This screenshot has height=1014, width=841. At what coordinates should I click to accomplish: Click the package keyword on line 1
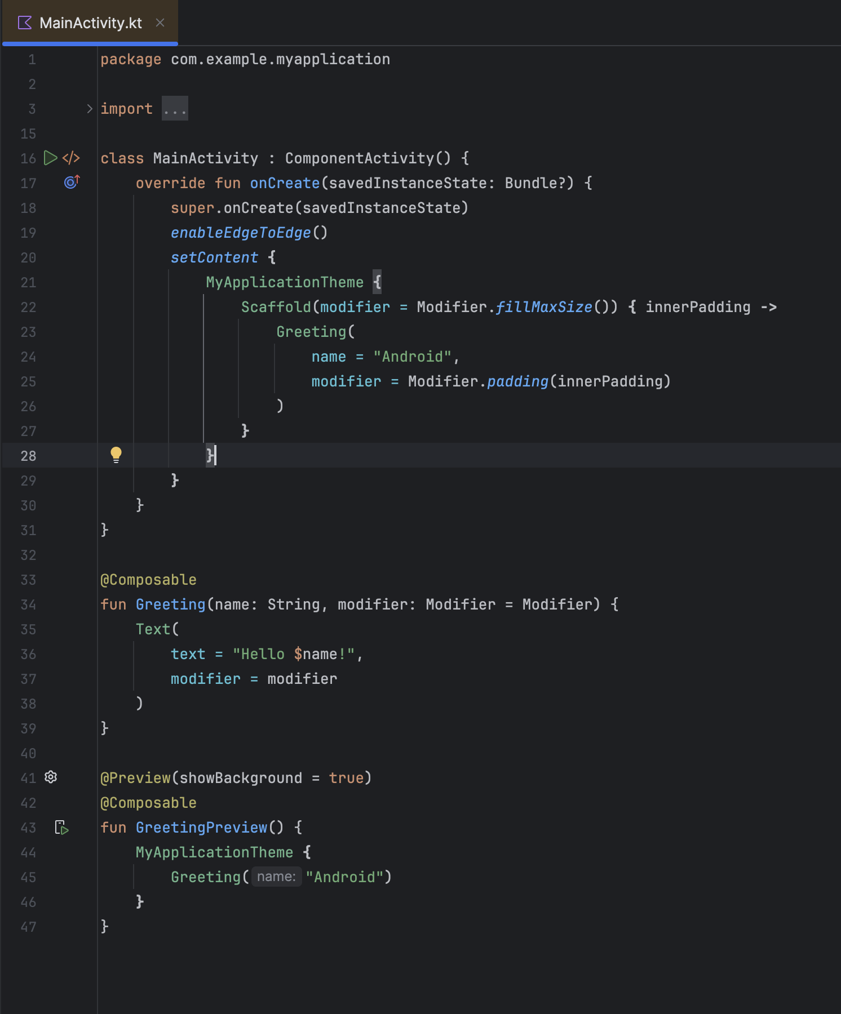click(x=131, y=59)
